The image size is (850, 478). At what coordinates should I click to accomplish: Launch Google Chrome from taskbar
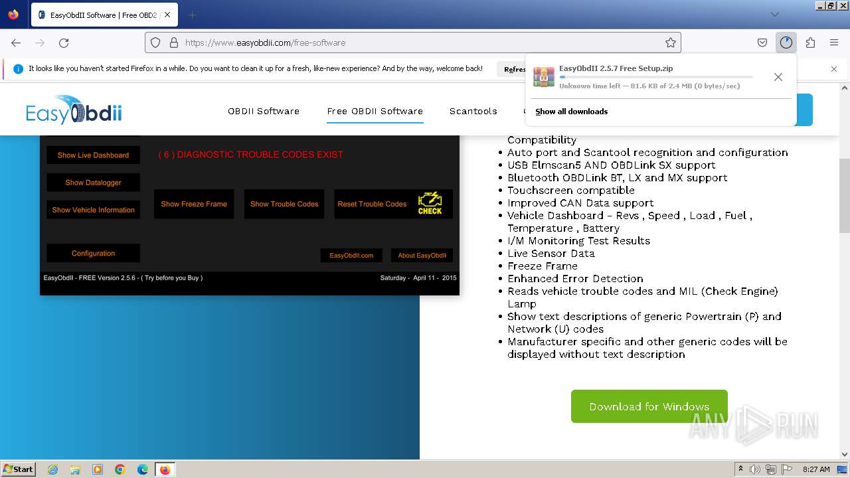(x=120, y=469)
